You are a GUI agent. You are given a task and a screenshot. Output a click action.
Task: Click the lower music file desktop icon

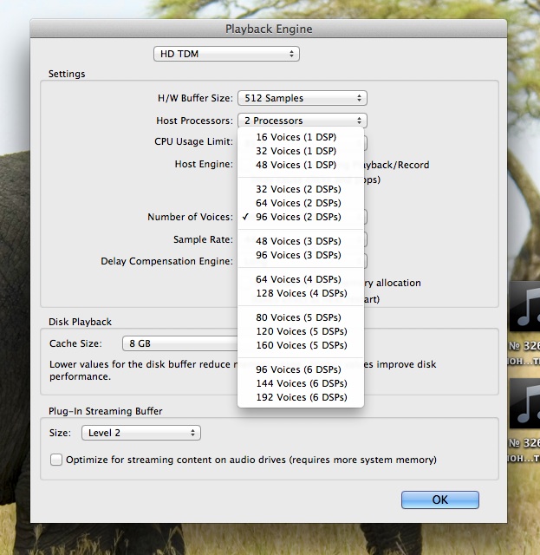click(524, 403)
